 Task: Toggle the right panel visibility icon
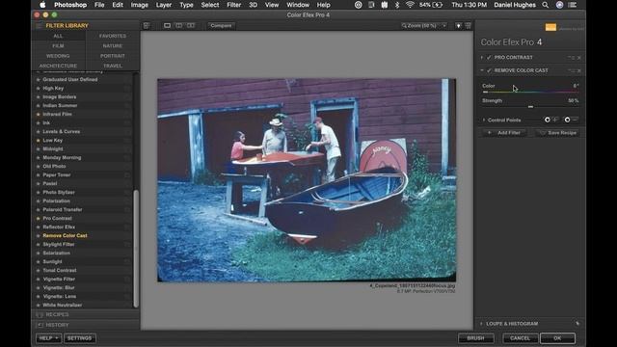pyautogui.click(x=469, y=26)
